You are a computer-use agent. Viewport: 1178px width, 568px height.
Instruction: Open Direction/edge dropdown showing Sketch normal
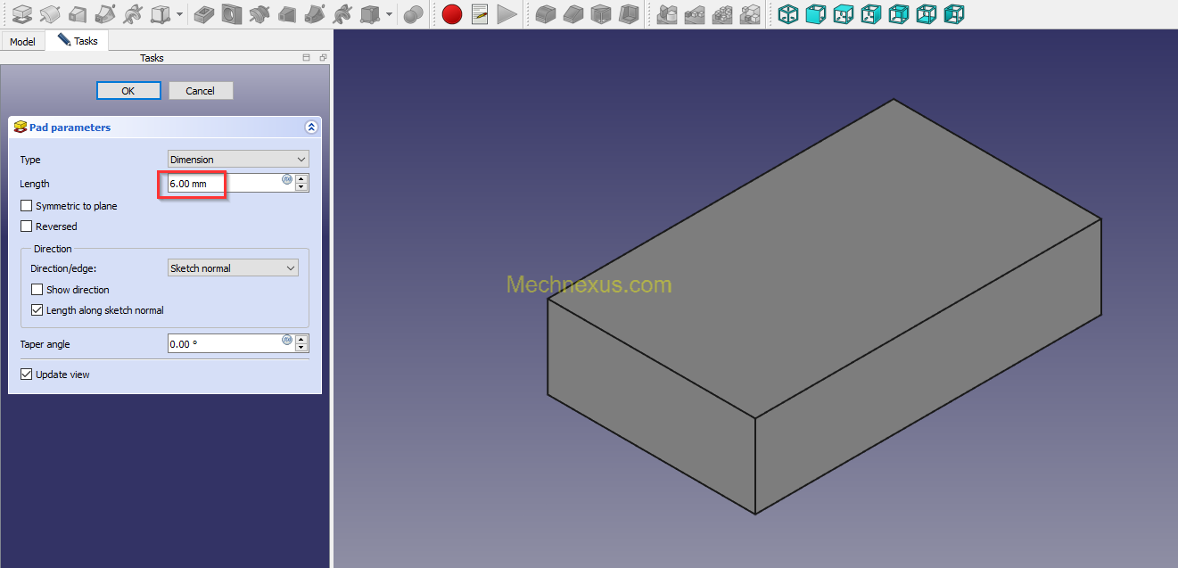click(x=233, y=268)
